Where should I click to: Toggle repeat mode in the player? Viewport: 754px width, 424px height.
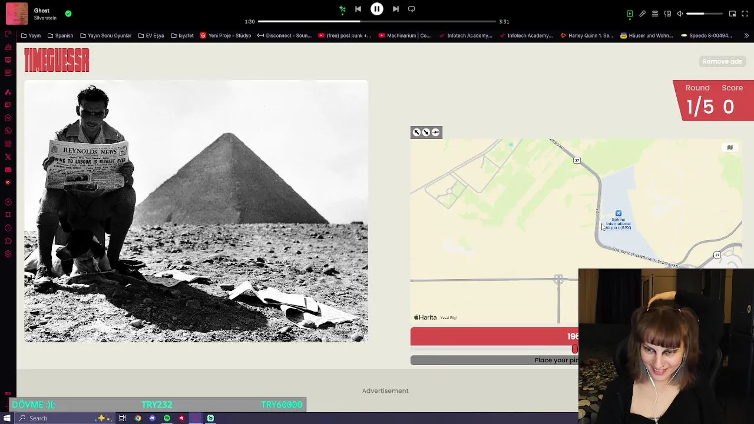tap(412, 9)
